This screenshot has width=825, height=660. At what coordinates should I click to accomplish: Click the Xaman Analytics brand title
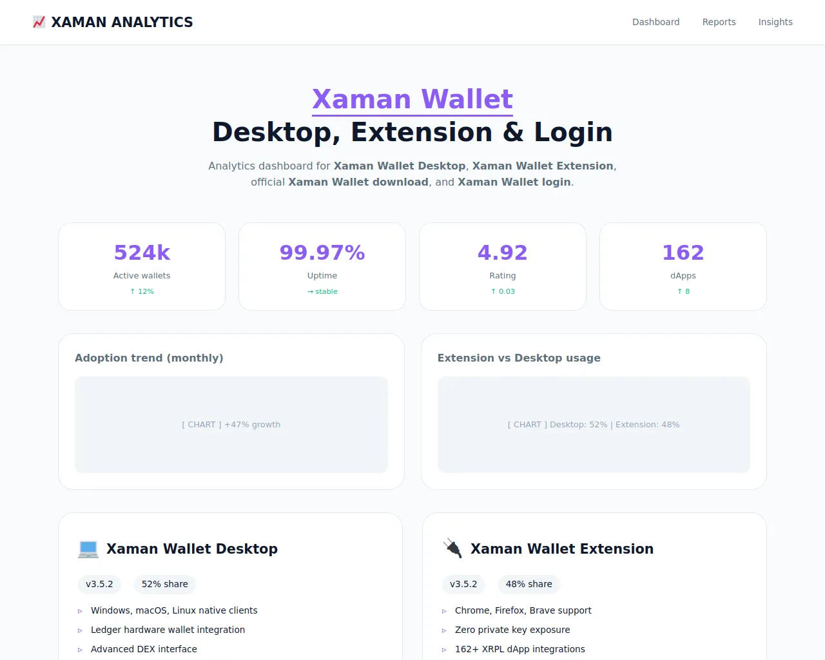(122, 23)
